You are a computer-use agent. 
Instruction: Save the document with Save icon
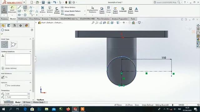click(x=43, y=2)
